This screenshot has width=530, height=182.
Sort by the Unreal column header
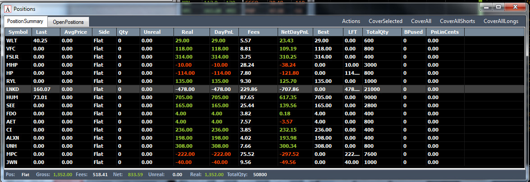pyautogui.click(x=157, y=32)
